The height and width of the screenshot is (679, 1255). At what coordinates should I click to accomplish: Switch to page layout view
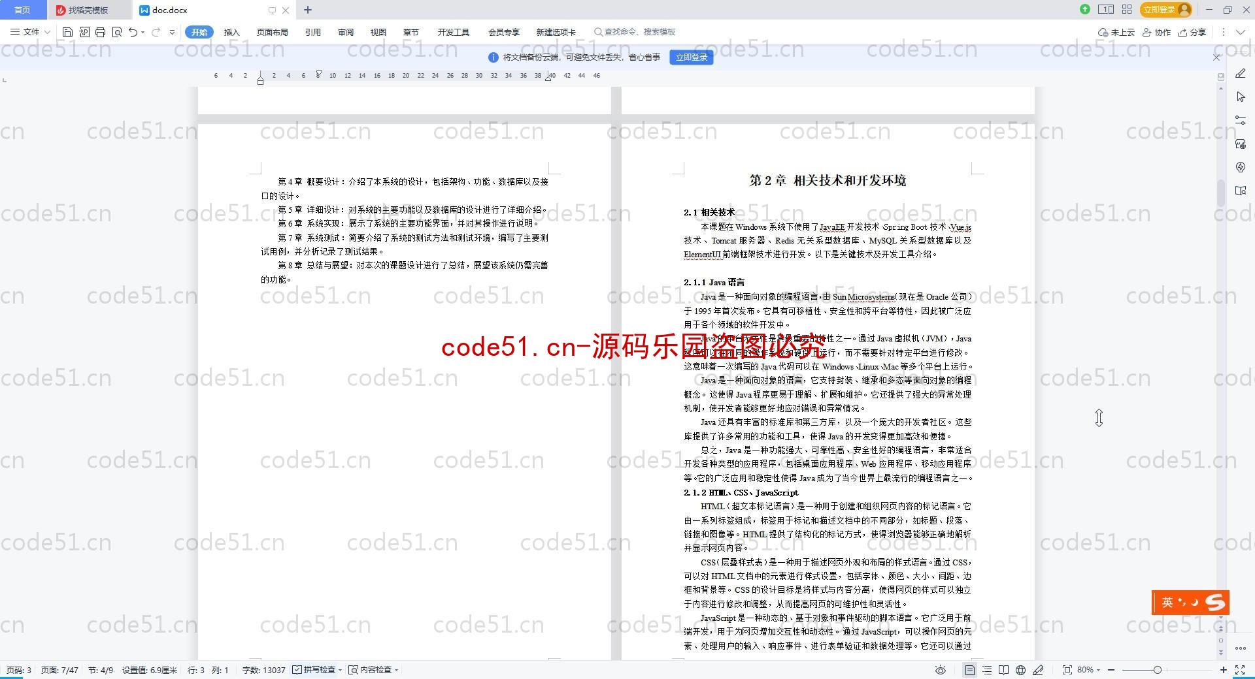click(x=970, y=670)
